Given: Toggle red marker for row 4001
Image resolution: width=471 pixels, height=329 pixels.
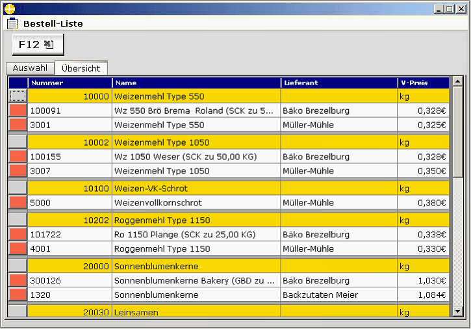Looking at the screenshot, I should tap(18, 248).
